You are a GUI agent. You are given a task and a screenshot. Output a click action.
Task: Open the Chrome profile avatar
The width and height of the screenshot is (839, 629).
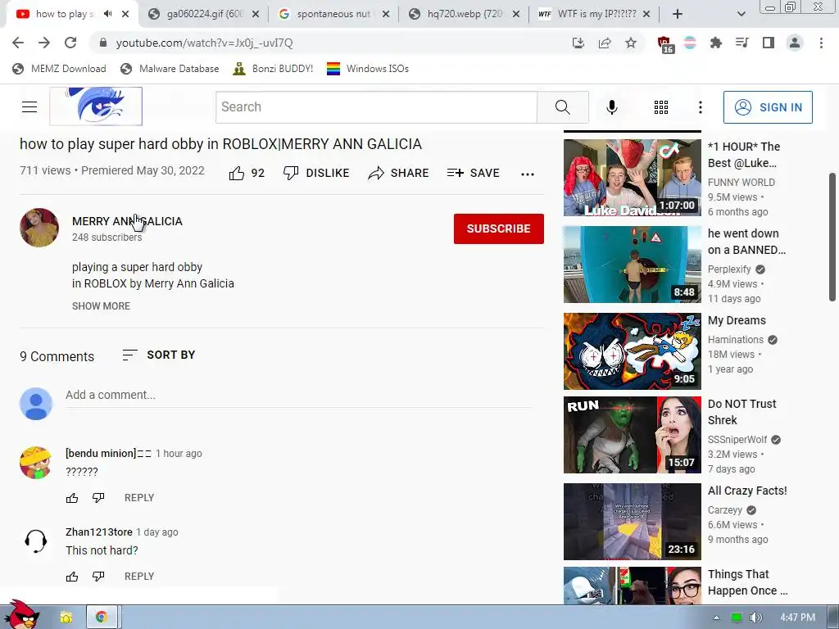795,43
